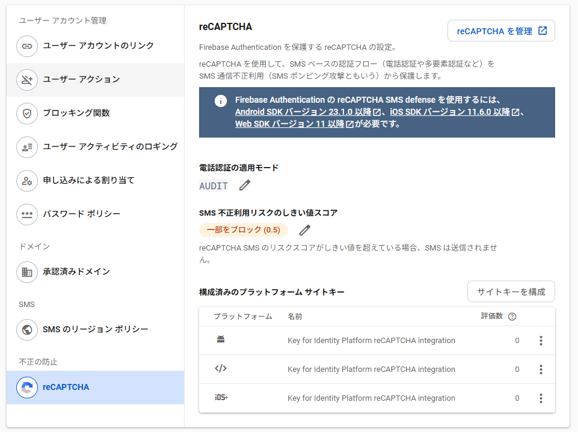Go to ブロッキング関数 section

(x=96, y=114)
